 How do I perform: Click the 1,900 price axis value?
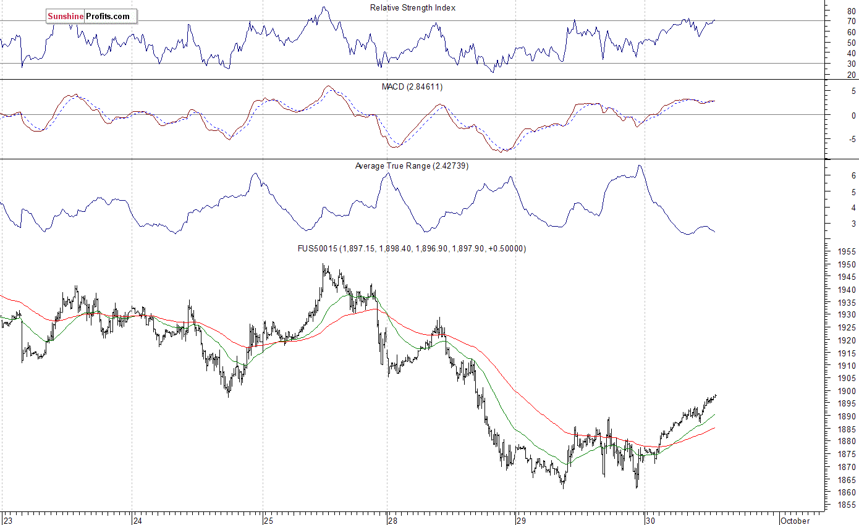coord(846,391)
